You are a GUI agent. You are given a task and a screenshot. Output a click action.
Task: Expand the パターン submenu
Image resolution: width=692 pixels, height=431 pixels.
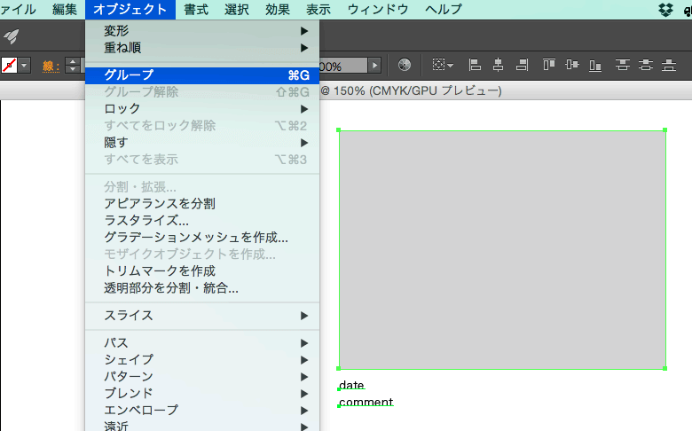[x=202, y=376]
